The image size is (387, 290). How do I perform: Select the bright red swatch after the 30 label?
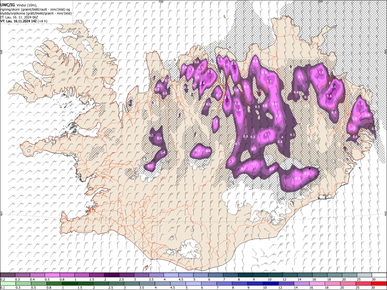[379, 283]
